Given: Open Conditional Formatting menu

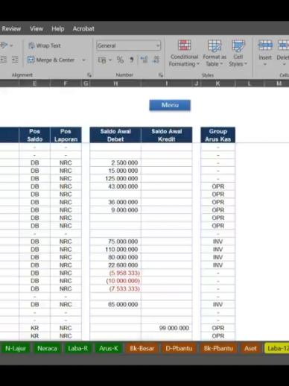Looking at the screenshot, I should (x=184, y=53).
